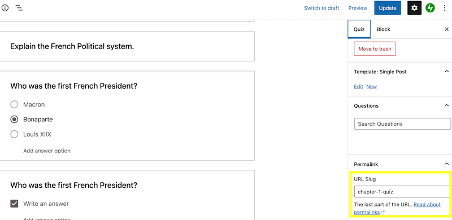Close the settings sidebar panel

coord(446,29)
